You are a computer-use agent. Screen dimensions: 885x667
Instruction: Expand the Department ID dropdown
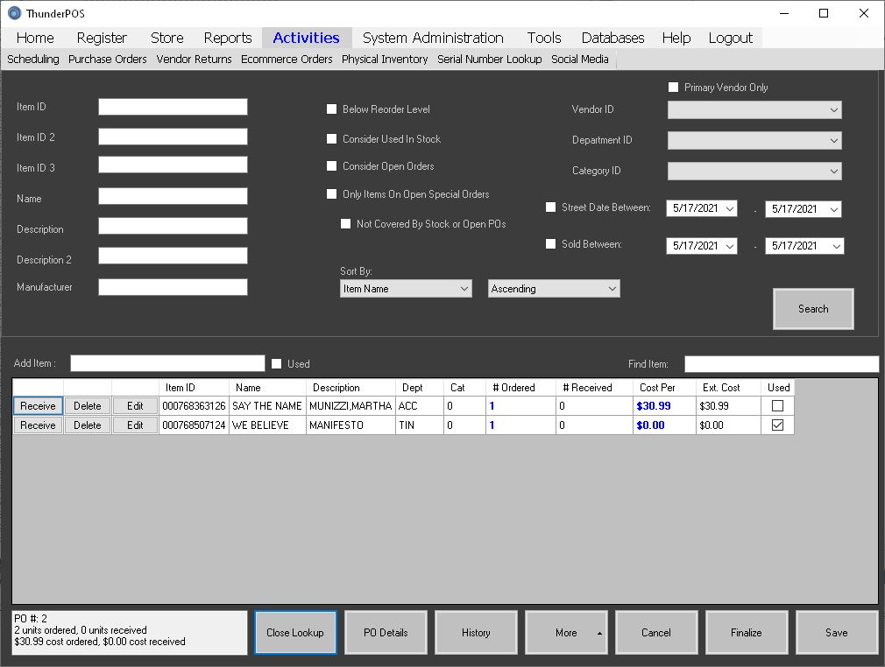[x=754, y=140]
